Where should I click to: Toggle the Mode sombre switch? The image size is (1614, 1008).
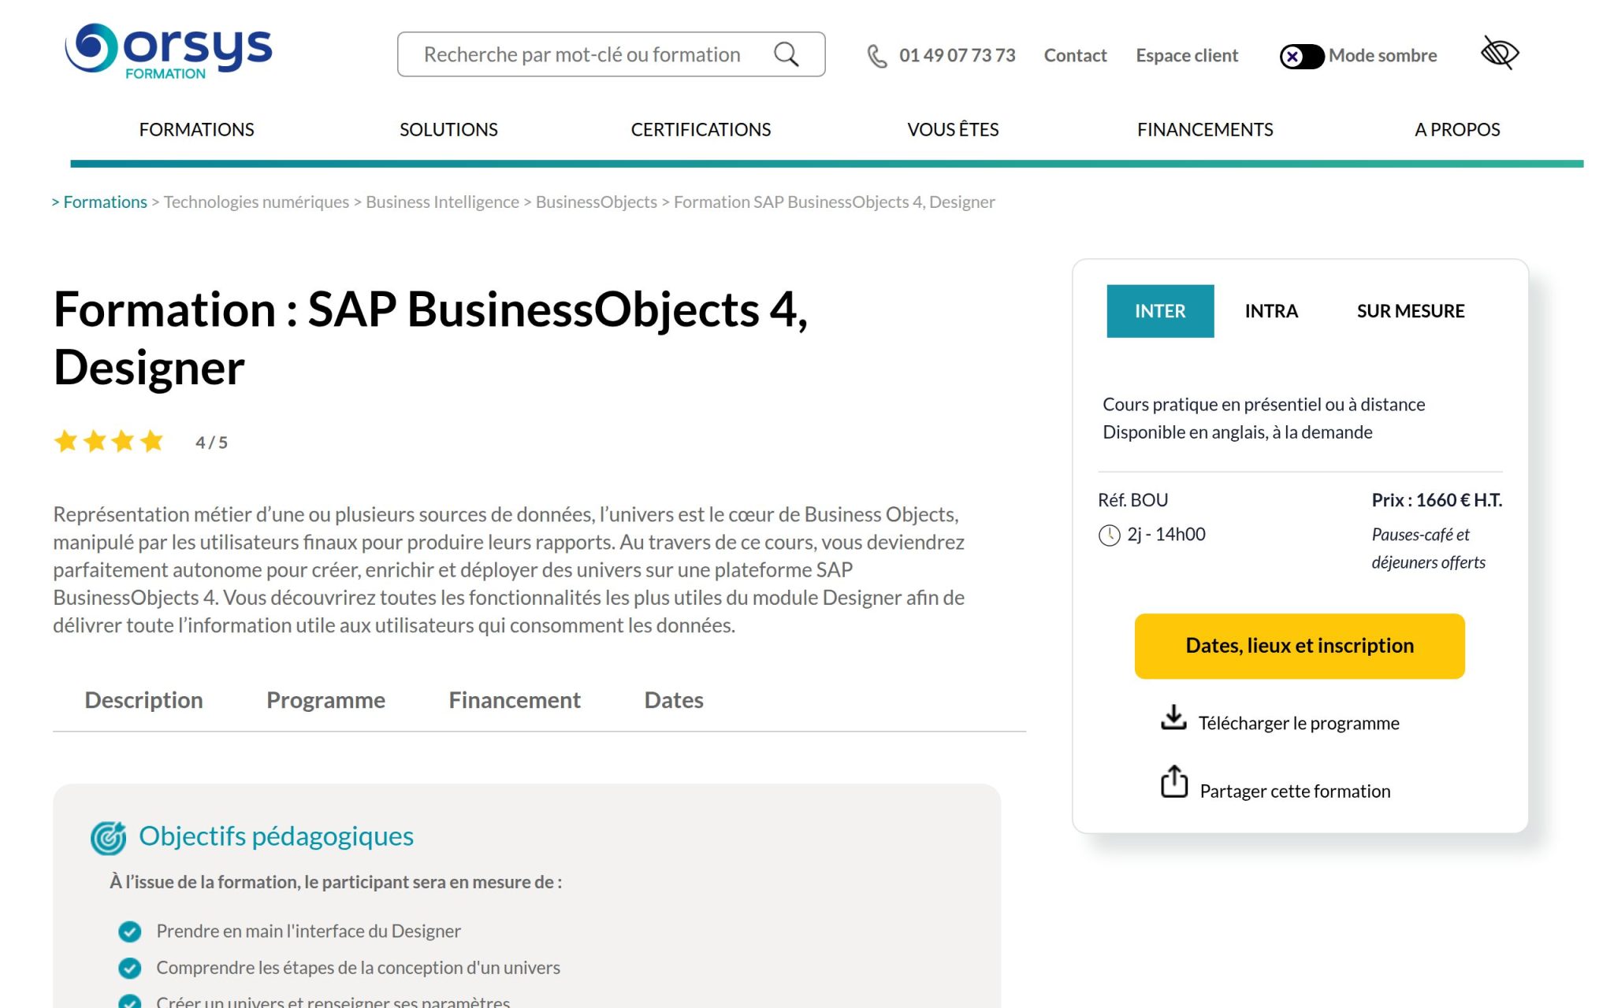(x=1301, y=56)
